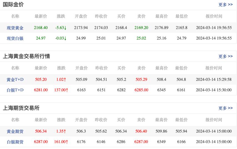Screen dimensions: 237x149
Task: Select 黄金T+D opening price 505.09
Action: (81, 79)
